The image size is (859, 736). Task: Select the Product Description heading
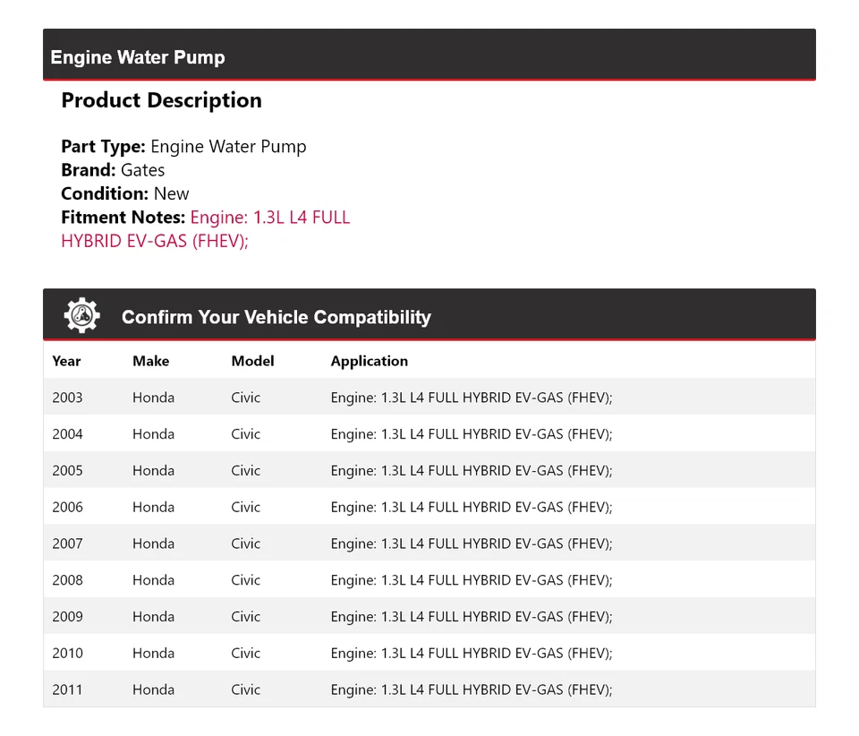pos(161,100)
